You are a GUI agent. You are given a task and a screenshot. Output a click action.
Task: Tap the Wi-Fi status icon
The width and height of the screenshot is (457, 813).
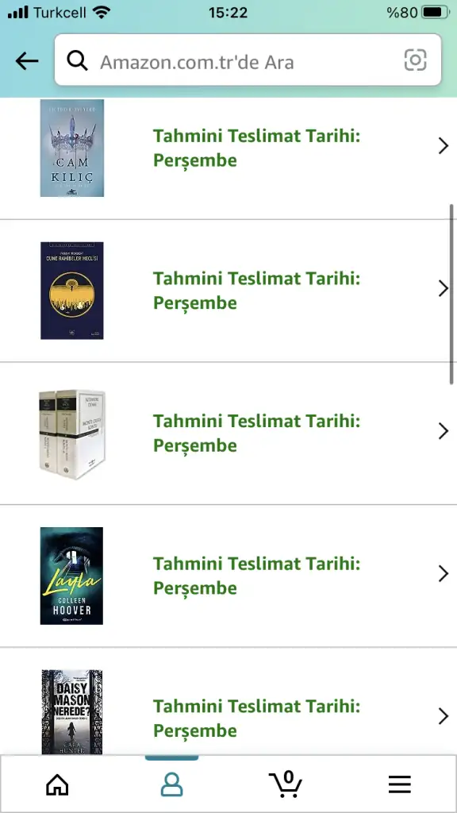102,13
